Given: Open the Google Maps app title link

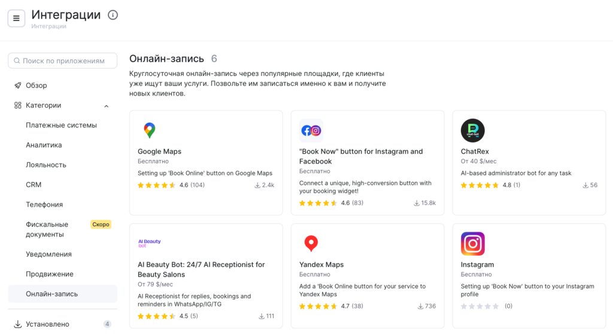Looking at the screenshot, I should coord(159,152).
